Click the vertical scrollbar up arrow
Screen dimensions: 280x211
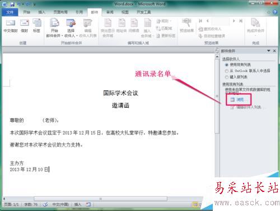click(x=217, y=56)
